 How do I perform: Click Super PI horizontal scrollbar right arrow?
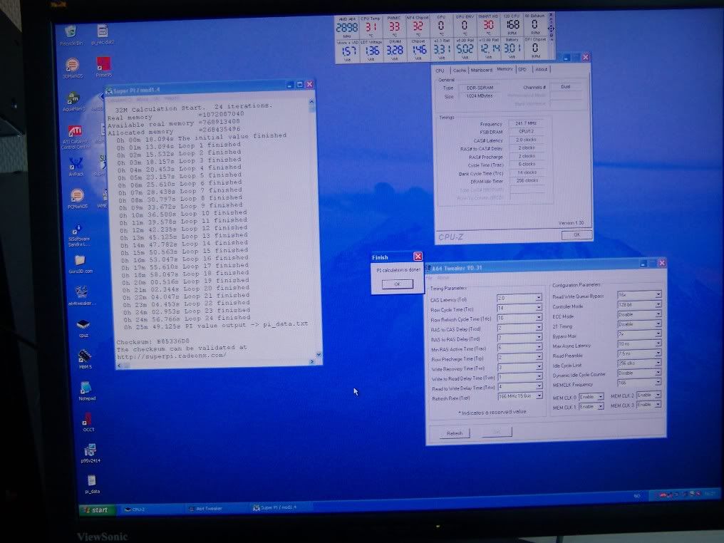(x=313, y=362)
